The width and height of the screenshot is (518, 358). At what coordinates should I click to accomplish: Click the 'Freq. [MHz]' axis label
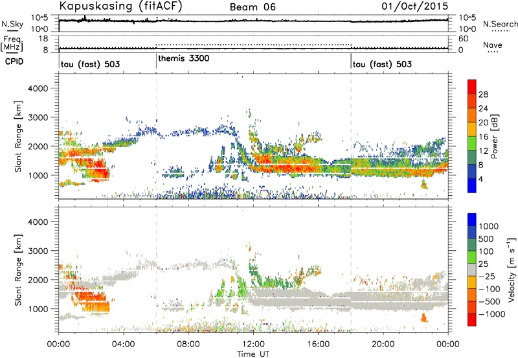point(12,43)
